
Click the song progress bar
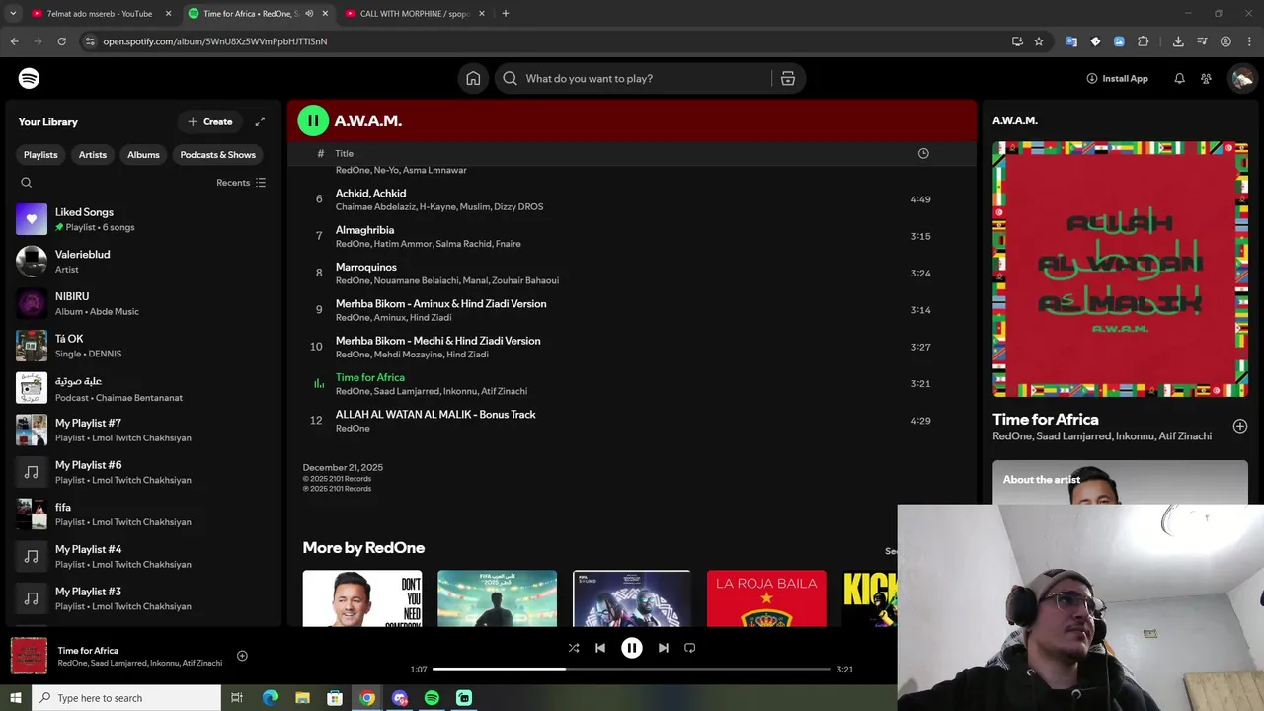pos(632,670)
